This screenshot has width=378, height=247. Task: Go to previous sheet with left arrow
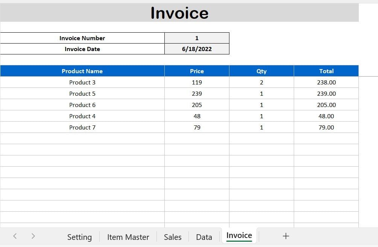[x=15, y=236]
